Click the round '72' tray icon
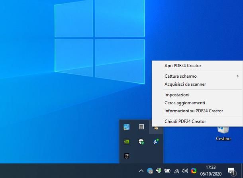Image resolution: width=243 pixels, height=178 pixels. 150,171
